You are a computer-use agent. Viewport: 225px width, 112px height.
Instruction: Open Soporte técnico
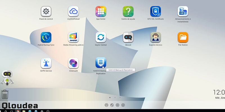tap(156, 37)
